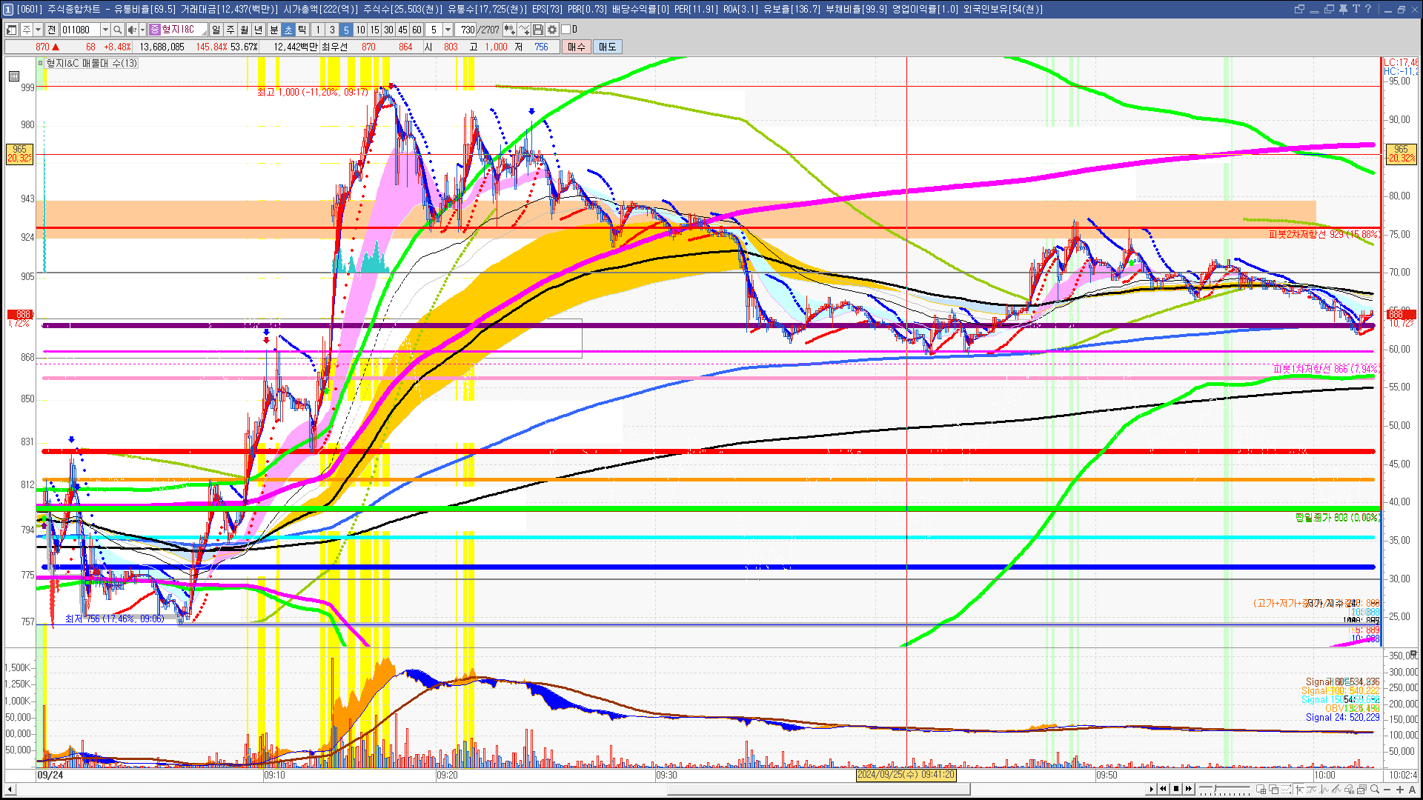Open the 주 type dropdown arrow

click(38, 30)
